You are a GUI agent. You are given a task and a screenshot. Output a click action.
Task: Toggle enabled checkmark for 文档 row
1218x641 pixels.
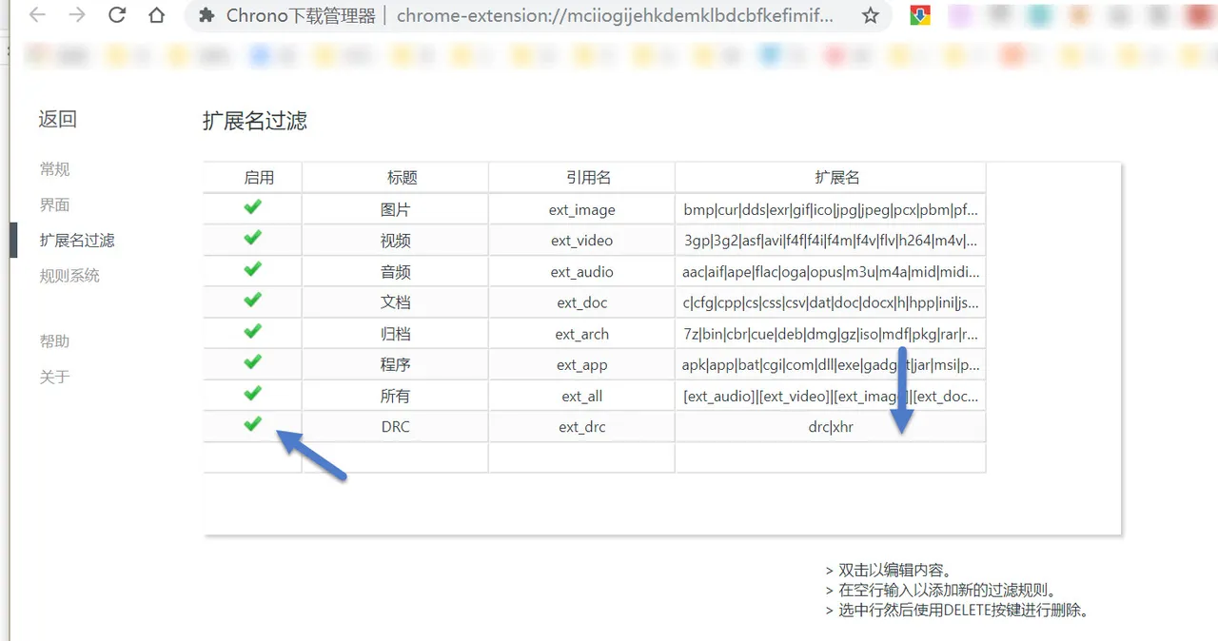(x=252, y=301)
